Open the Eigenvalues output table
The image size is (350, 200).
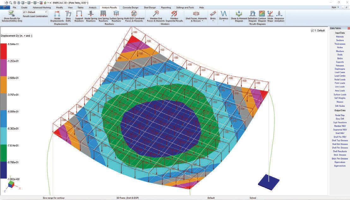pos(340,162)
